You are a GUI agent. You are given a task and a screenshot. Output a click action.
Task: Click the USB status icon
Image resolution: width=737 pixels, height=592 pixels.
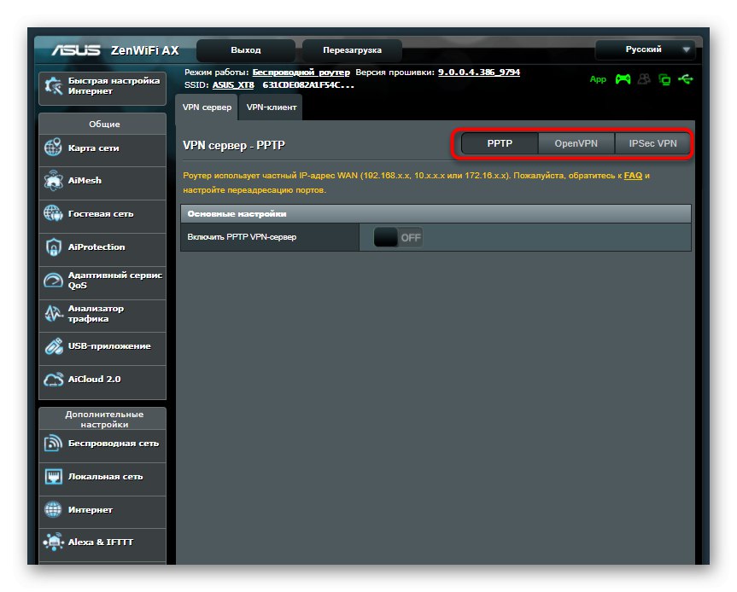click(685, 78)
